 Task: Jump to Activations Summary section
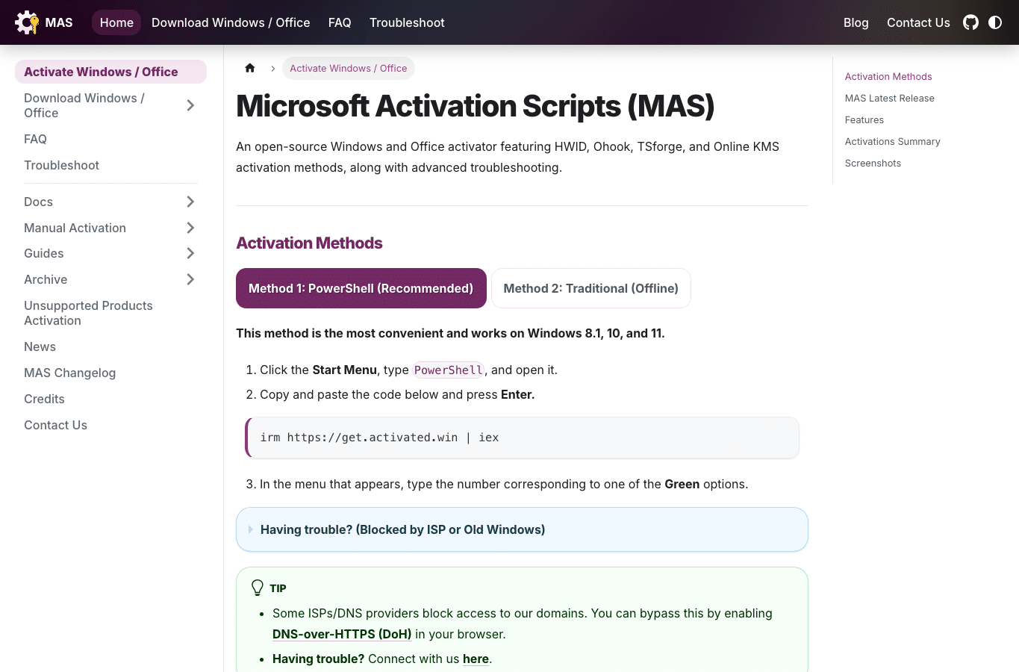(892, 141)
